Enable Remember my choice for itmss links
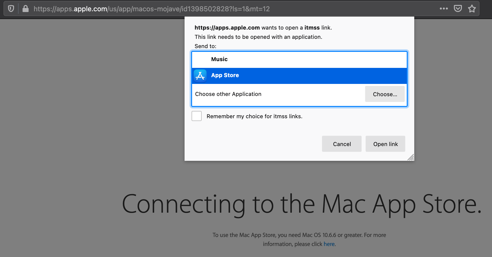Viewport: 492px width, 257px height. click(197, 116)
